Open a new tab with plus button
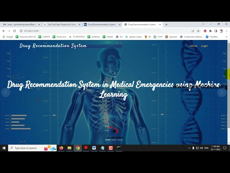The width and height of the screenshot is (230, 173). (x=166, y=25)
